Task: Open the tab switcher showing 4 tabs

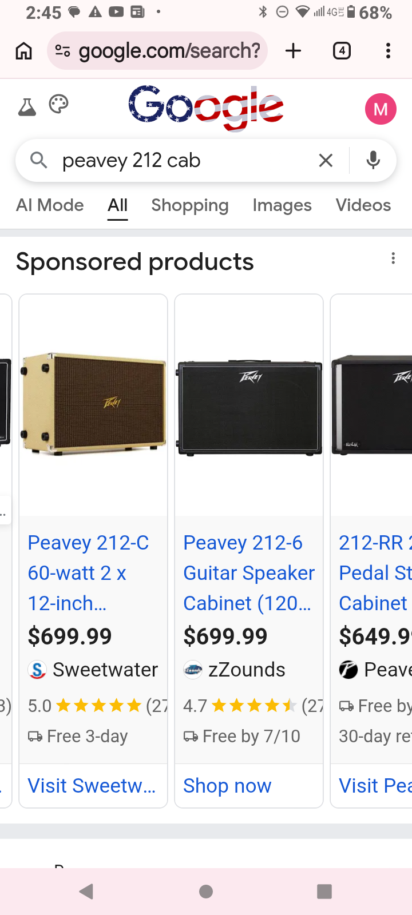Action: click(x=342, y=51)
